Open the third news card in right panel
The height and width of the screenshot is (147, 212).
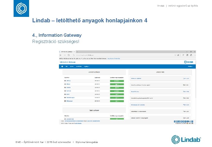tap(160, 92)
